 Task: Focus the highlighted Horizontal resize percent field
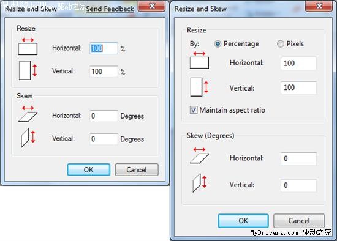[x=104, y=48]
